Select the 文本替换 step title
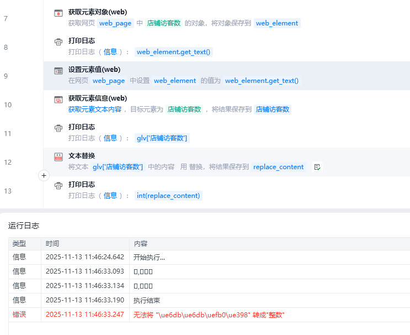This screenshot has width=410, height=335. 82,156
